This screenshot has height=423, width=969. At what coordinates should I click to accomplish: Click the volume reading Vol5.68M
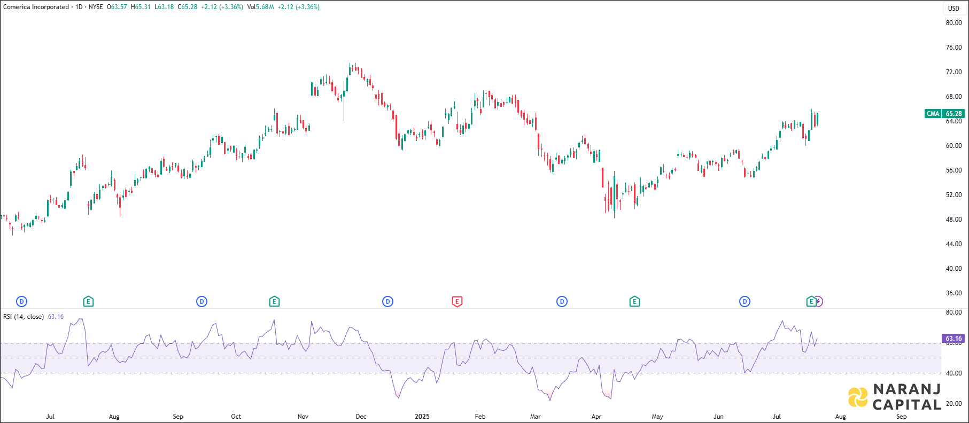click(x=261, y=7)
